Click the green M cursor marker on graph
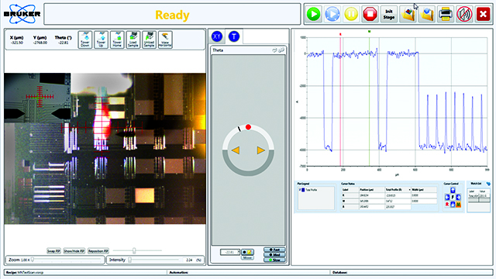The height and width of the screenshot is (279, 496). [369, 31]
